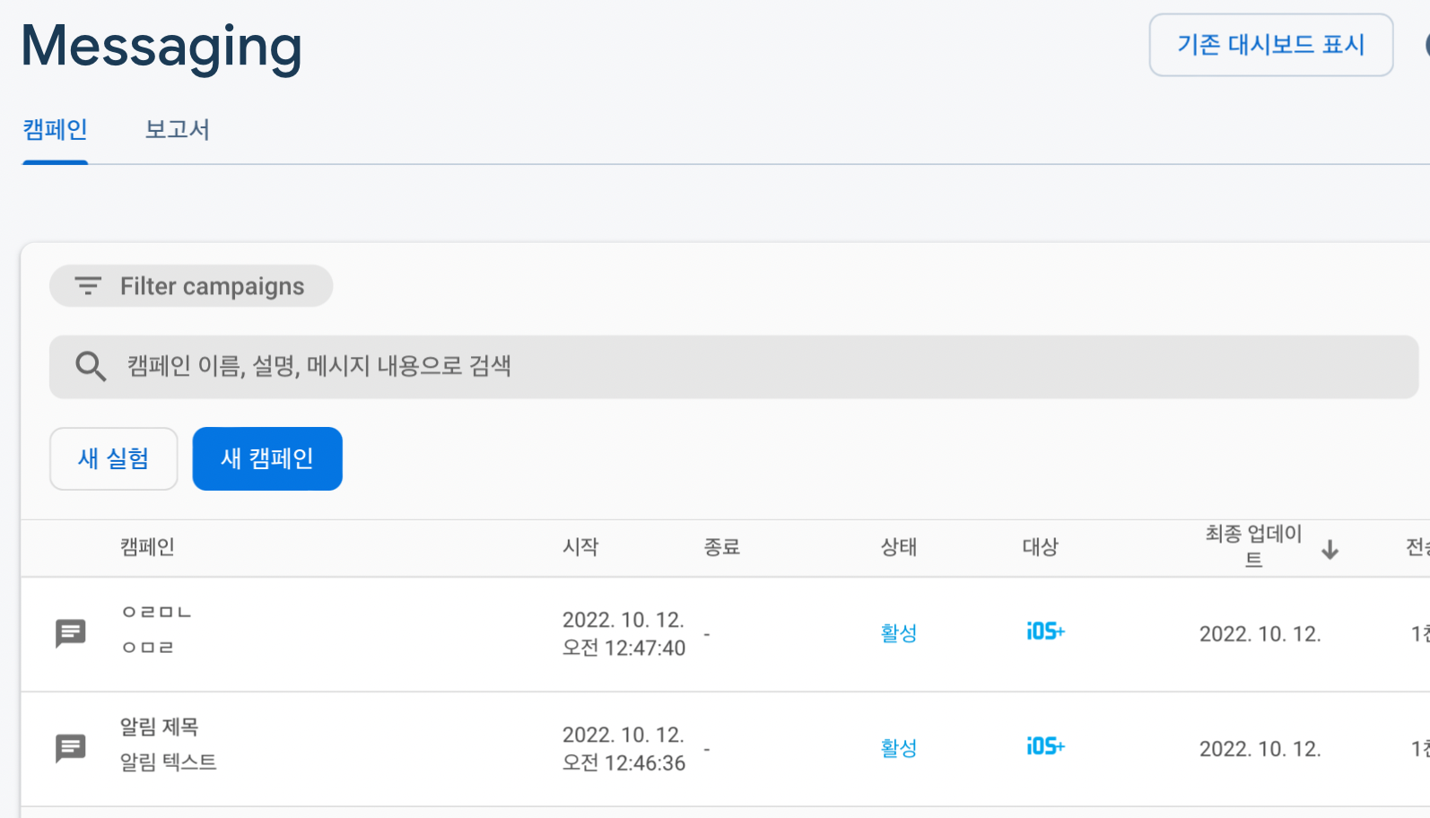Viewport: 1430px width, 818px height.
Task: Click the 대상 column header
Action: 1041,547
